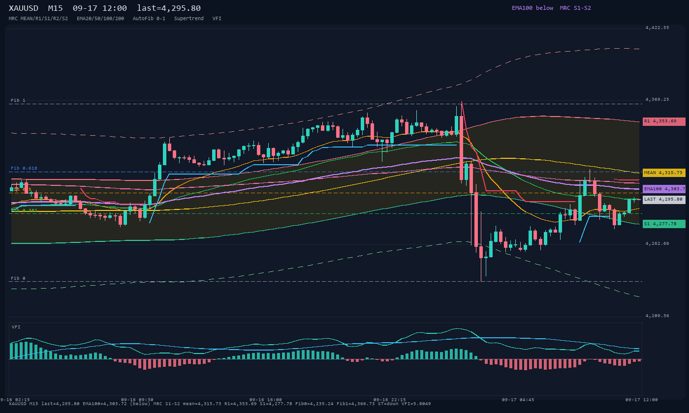Screen dimensions: 689x413
Task: Click the 'MRC MEAN/R1/S1/R2/S2' indicator legend
Action: pos(38,19)
